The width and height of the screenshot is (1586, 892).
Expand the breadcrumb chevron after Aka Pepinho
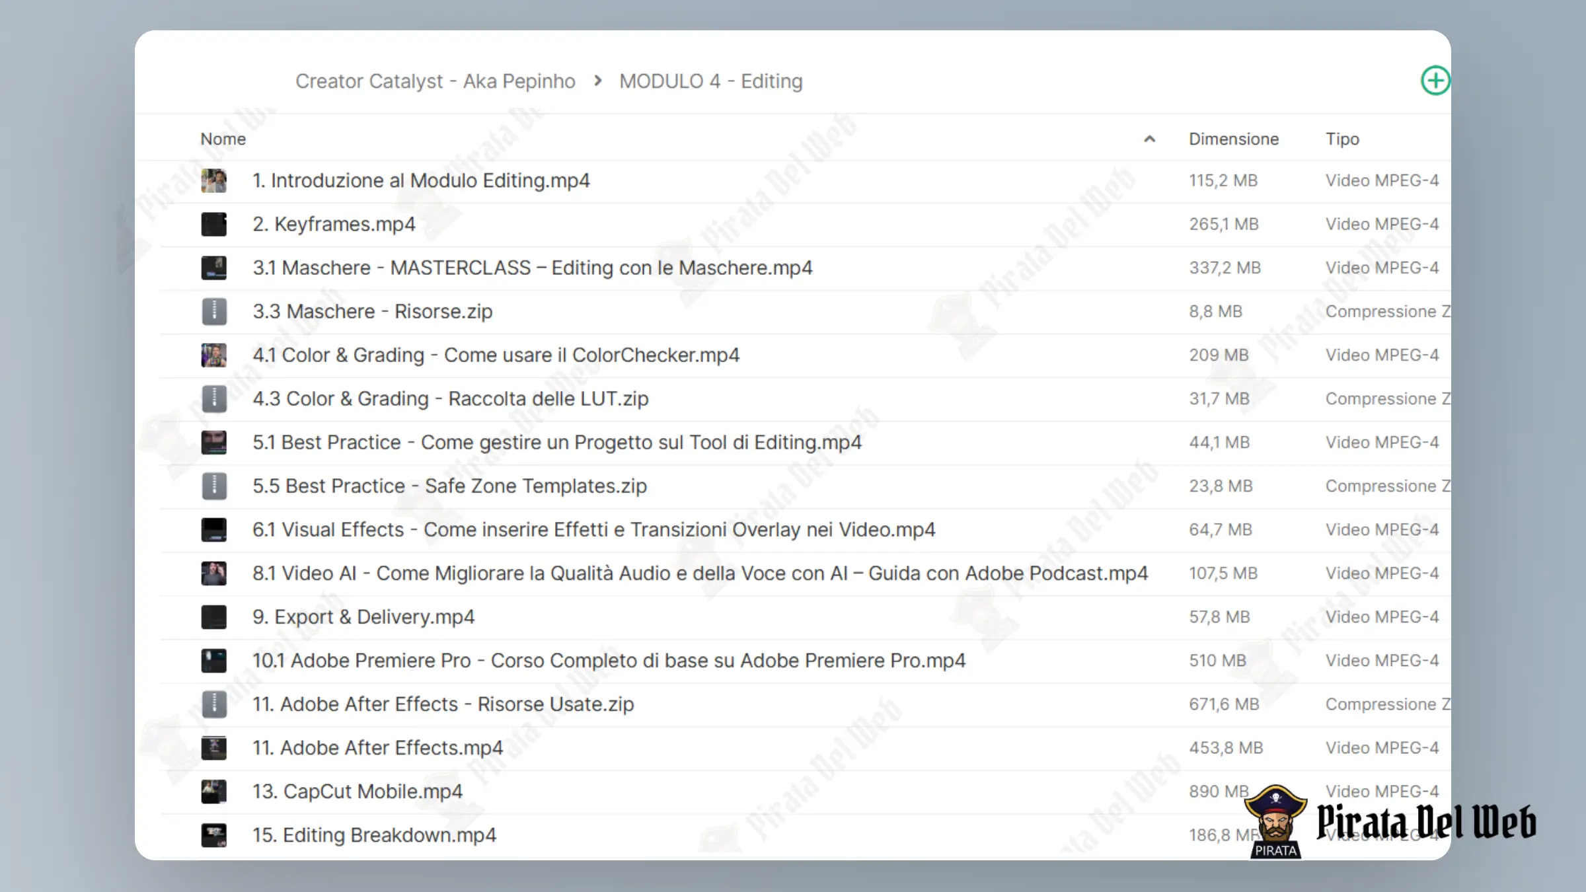[x=597, y=81]
